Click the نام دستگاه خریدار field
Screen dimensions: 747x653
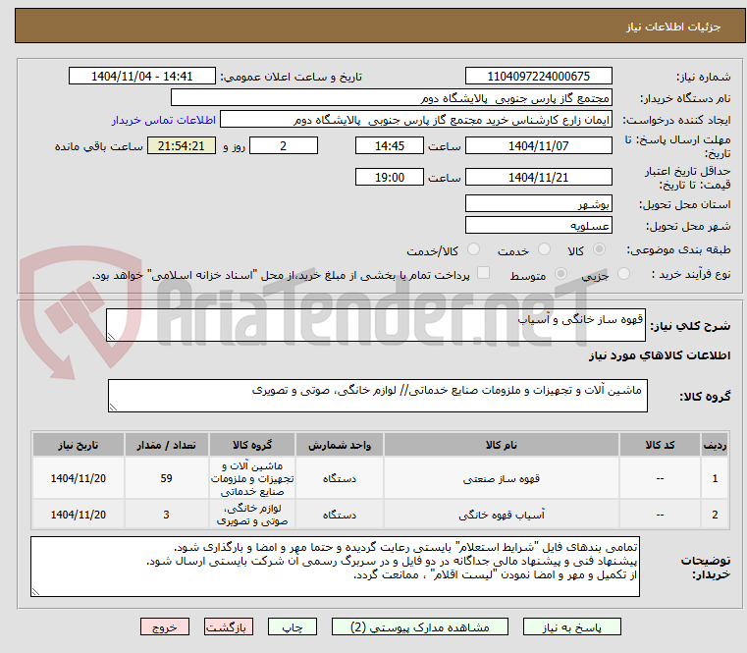pos(391,98)
